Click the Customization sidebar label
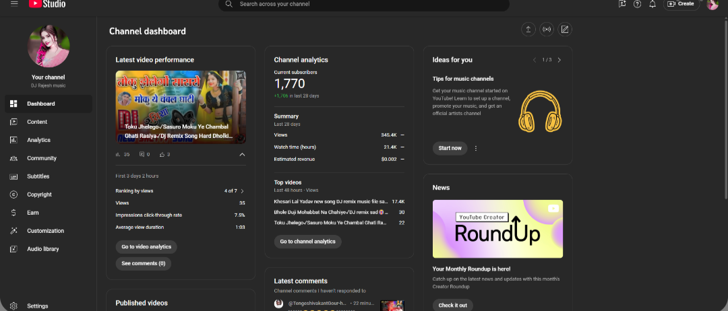This screenshot has width=728, height=311. tap(46, 231)
